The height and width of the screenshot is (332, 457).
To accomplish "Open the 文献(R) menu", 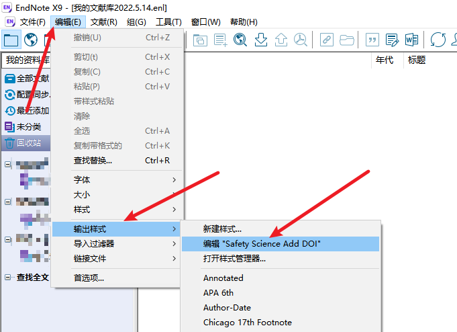I will click(x=104, y=22).
